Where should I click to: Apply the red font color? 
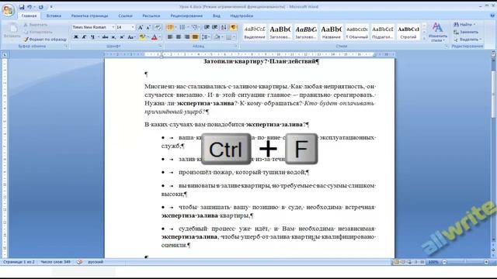coord(155,37)
